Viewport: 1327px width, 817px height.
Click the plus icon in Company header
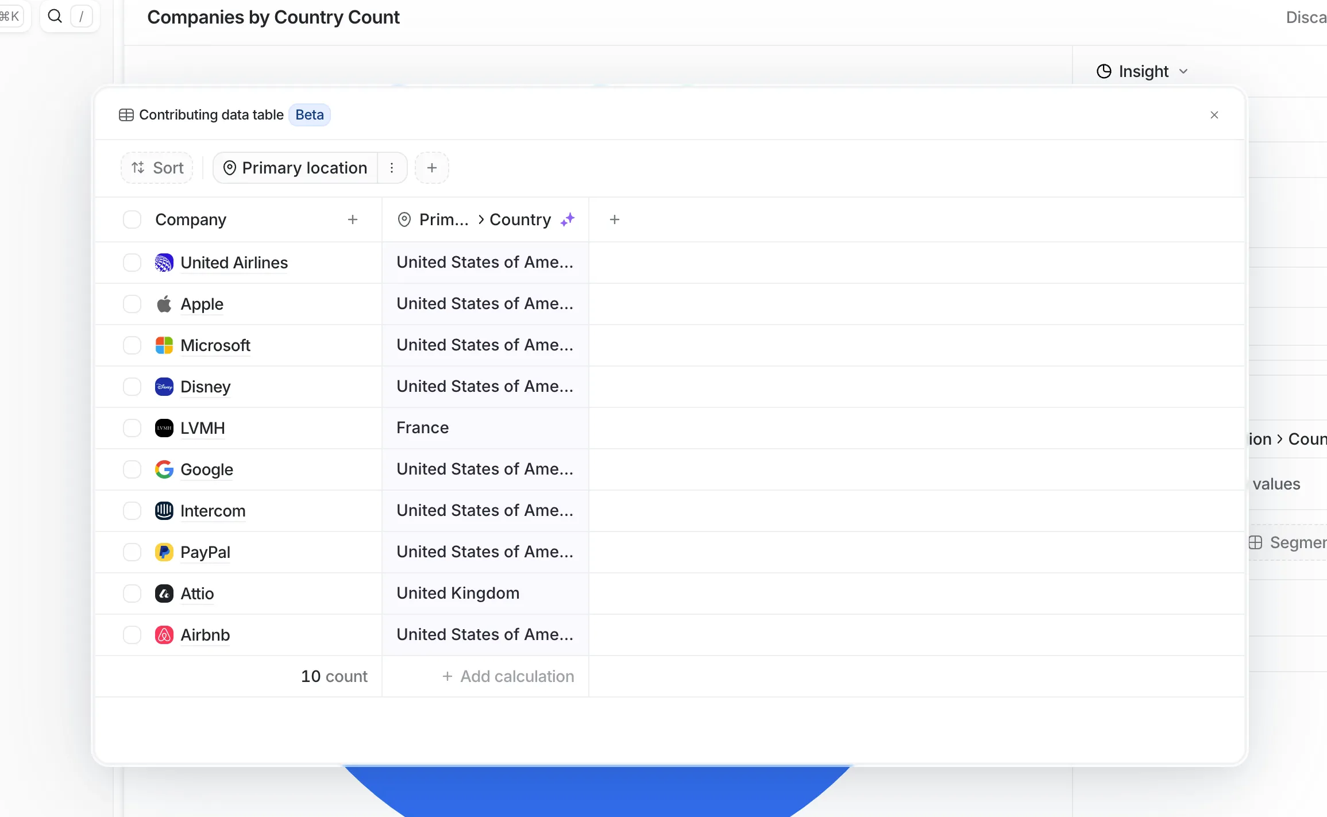(353, 219)
